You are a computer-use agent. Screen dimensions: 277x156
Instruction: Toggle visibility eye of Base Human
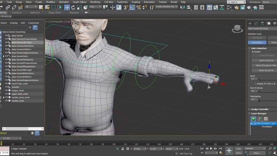(6, 36)
